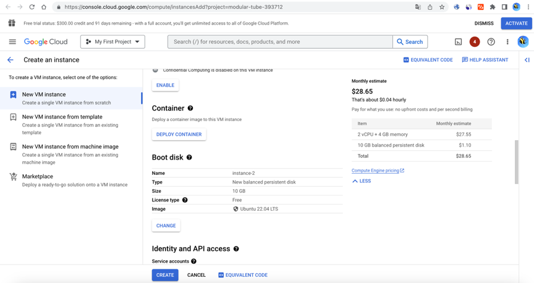Screen dimensions: 534x283
Task: Click the DEPLOY CONTAINER button
Action: [179, 134]
